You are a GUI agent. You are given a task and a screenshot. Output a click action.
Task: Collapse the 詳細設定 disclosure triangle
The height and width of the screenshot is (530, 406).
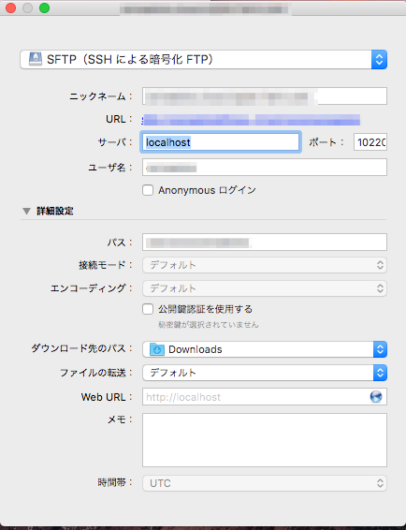coord(27,212)
